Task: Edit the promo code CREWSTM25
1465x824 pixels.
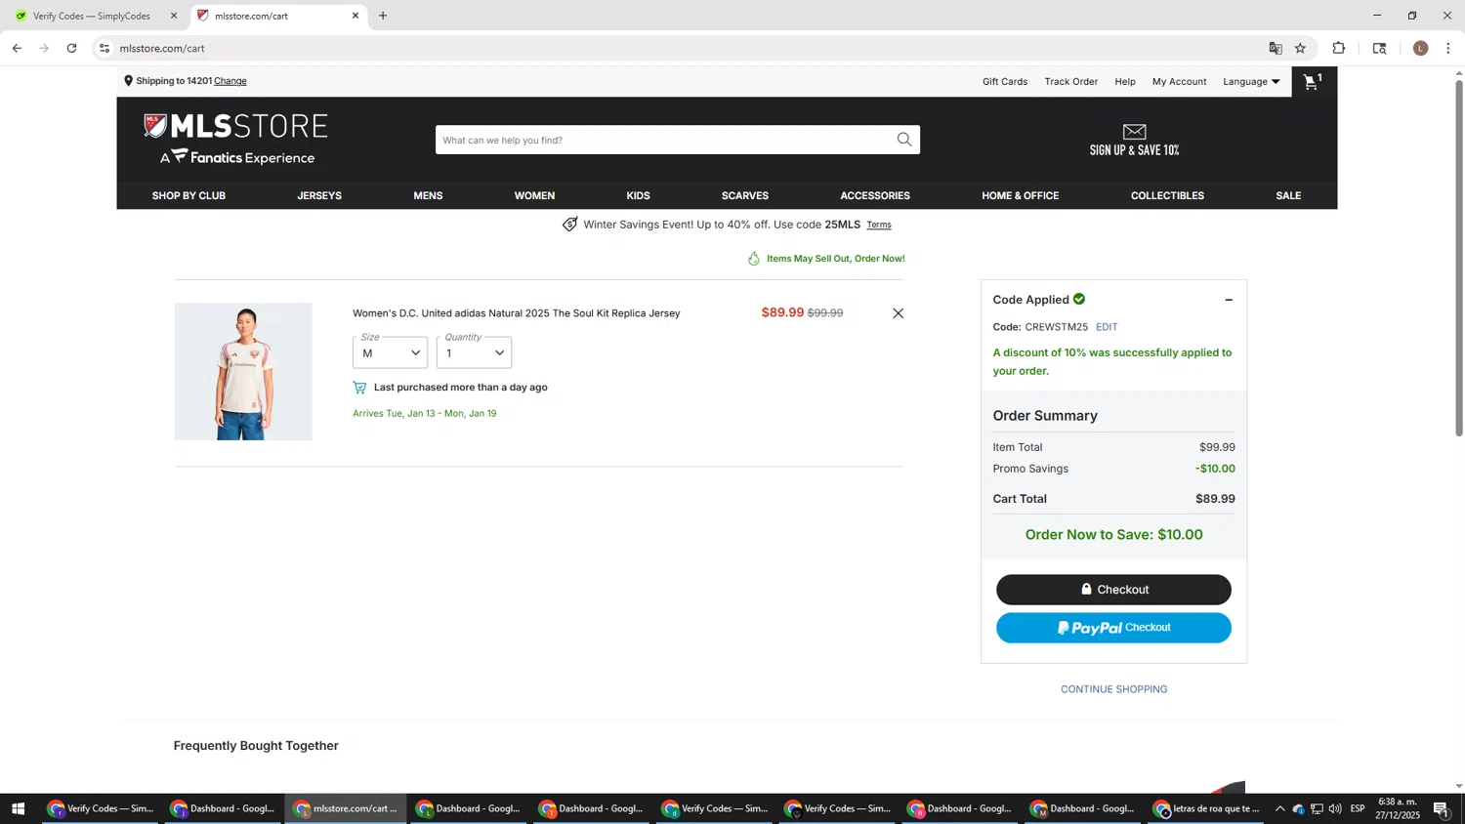Action: coord(1107,327)
